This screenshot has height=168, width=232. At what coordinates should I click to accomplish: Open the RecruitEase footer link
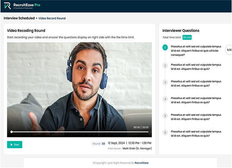tap(142, 163)
